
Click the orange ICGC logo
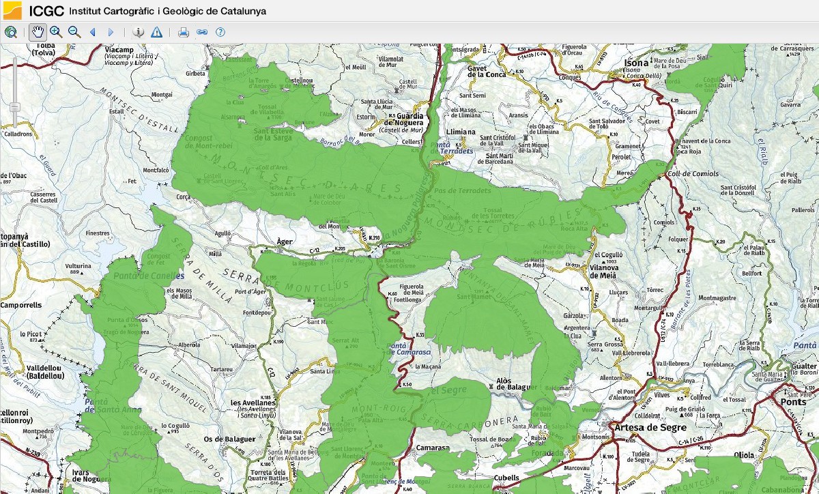point(12,10)
